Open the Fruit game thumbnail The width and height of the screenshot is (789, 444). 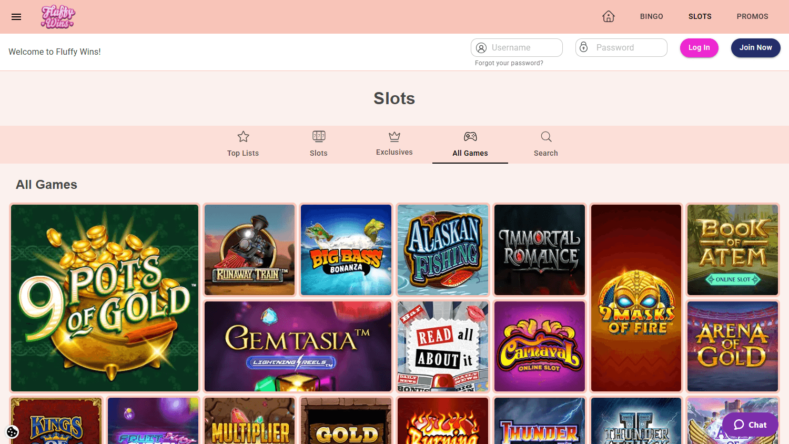tap(153, 421)
